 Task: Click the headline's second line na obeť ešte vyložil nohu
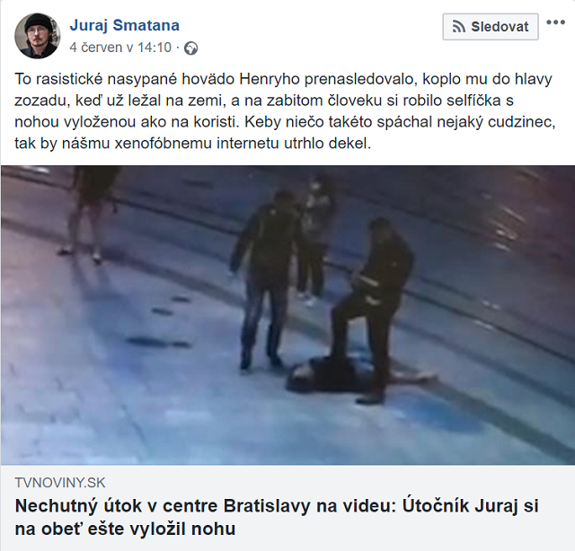[x=125, y=529]
